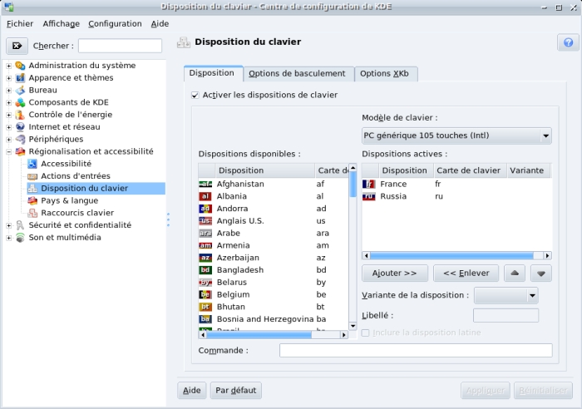This screenshot has width=582, height=409.
Task: Toggle Activer les dispositions de clavier checkbox
Action: pos(195,96)
